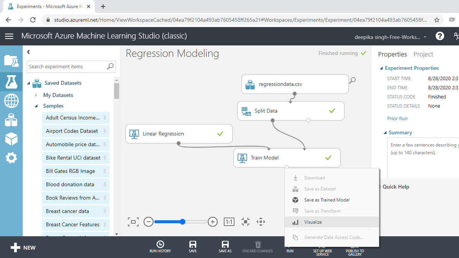Switch to the Project tab
The image size is (459, 258).
pos(423,54)
